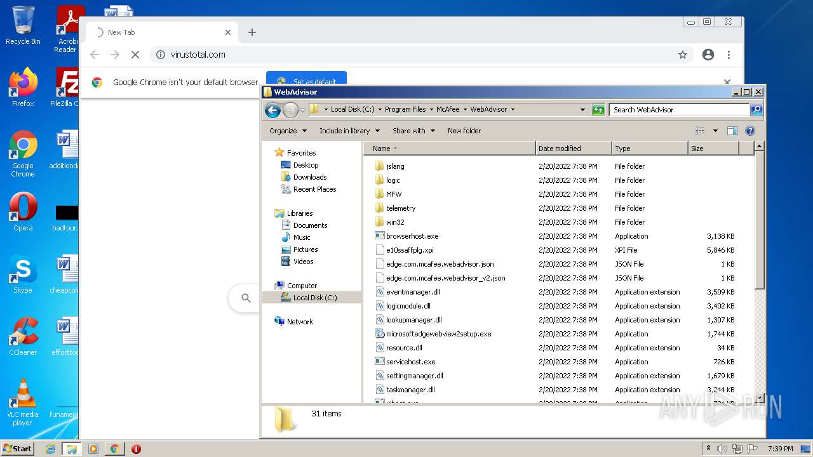813x457 pixels.
Task: Expand the views options dropdown arrow
Action: click(x=715, y=131)
